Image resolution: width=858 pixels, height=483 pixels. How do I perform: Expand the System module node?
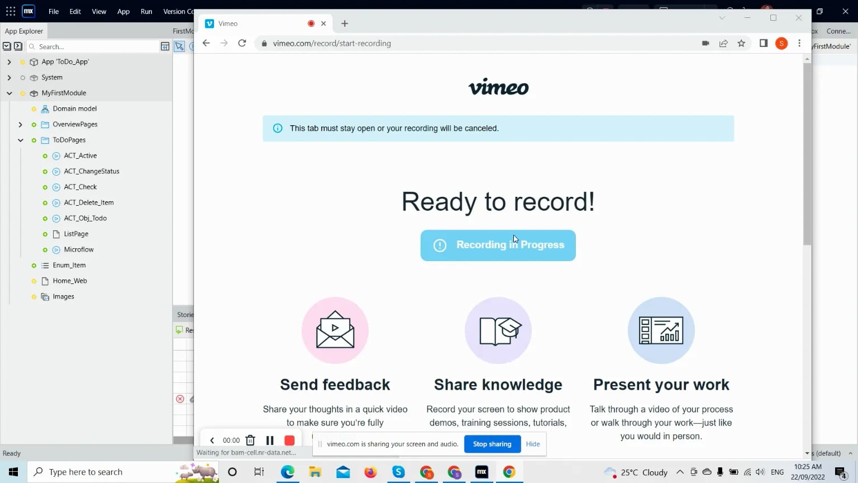point(9,78)
